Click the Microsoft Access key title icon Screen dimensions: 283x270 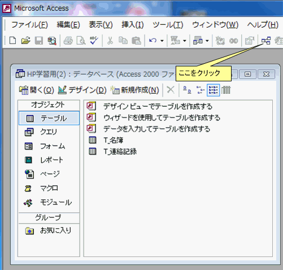[x=7, y=8]
